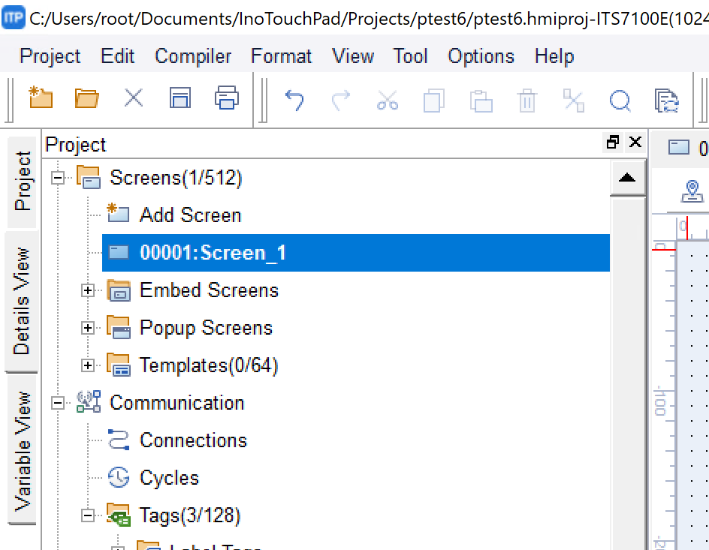Open the Compiler menu

point(193,56)
